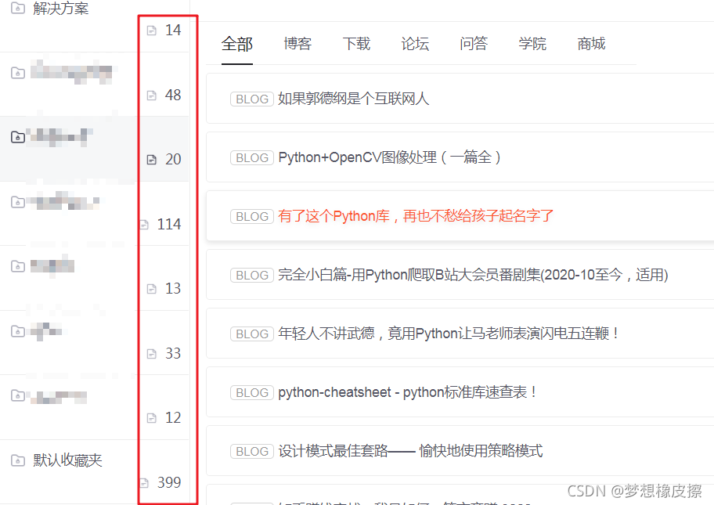Click the BLOG tag on 设计模式 post
714x505 pixels.
[252, 451]
